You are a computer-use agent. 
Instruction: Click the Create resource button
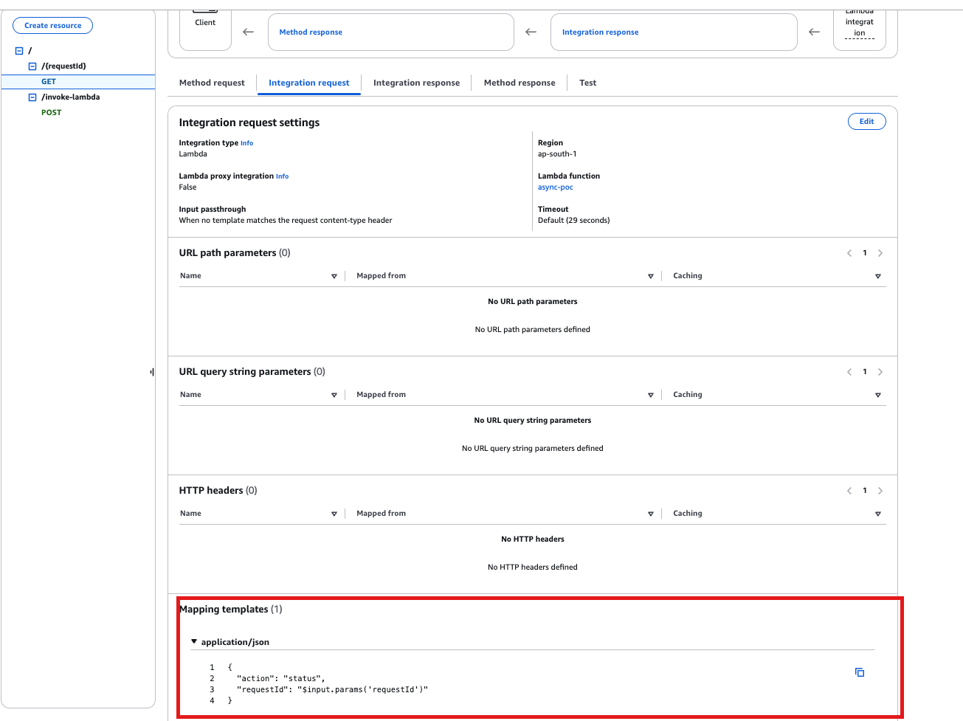pyautogui.click(x=52, y=26)
